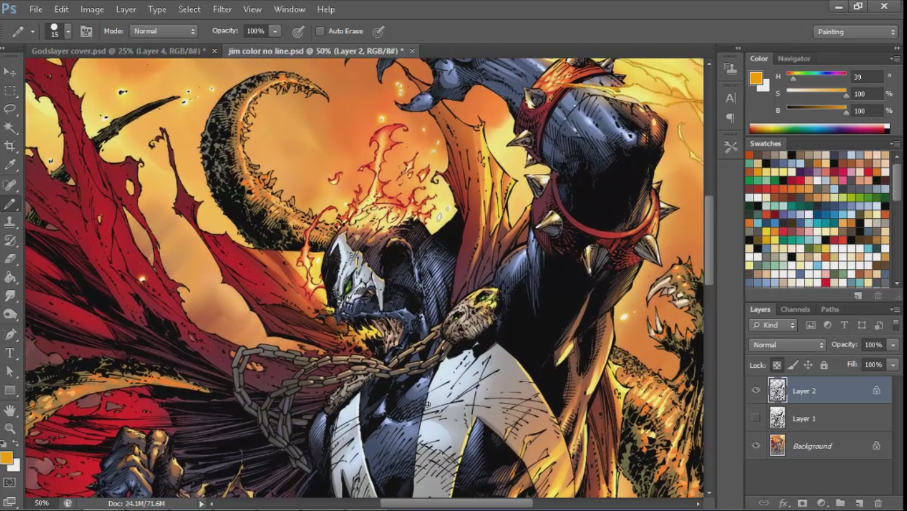Select the History Brush tool
907x511 pixels.
[10, 241]
